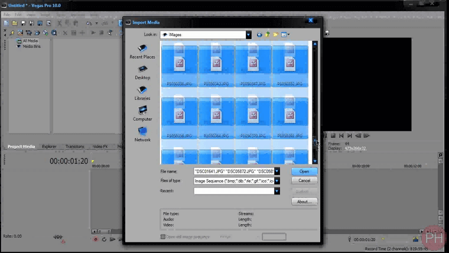The width and height of the screenshot is (449, 253).
Task: Open the Undo history dropdown arrow
Action: (x=96, y=23)
